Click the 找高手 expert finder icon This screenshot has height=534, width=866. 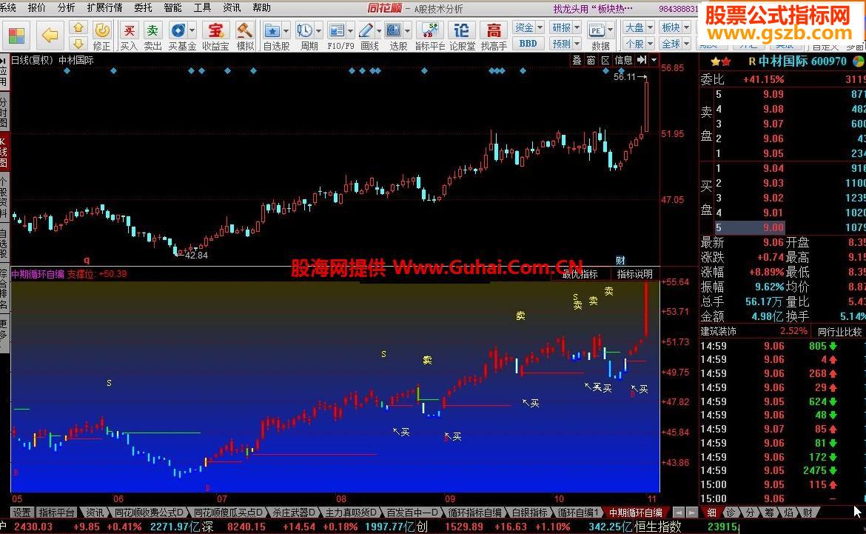[494, 36]
